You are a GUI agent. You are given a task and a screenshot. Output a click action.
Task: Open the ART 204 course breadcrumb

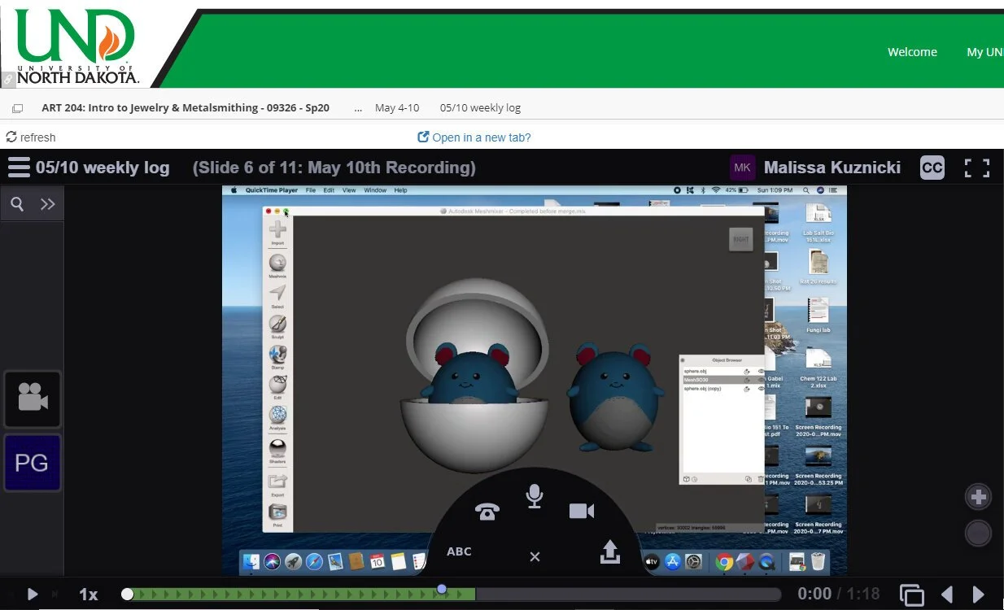pos(186,107)
